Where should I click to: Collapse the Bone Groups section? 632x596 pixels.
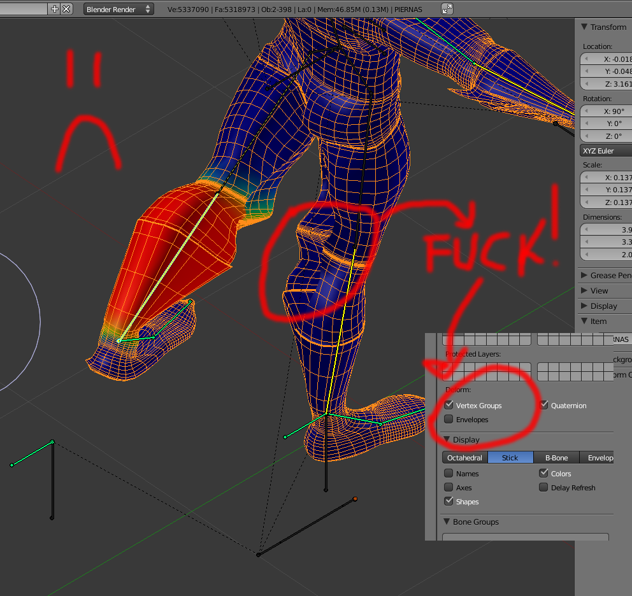click(447, 521)
